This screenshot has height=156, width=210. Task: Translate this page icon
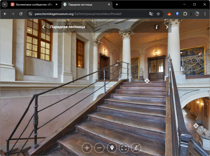point(151,14)
